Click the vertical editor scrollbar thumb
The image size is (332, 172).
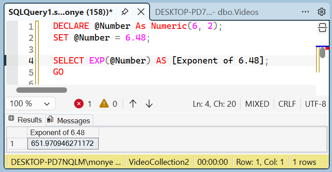[323, 53]
